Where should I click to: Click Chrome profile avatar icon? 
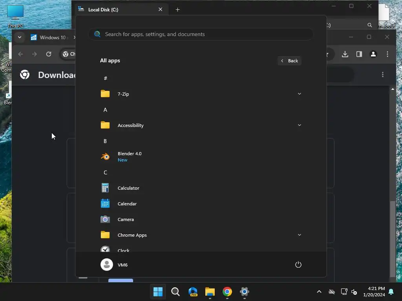(x=373, y=54)
